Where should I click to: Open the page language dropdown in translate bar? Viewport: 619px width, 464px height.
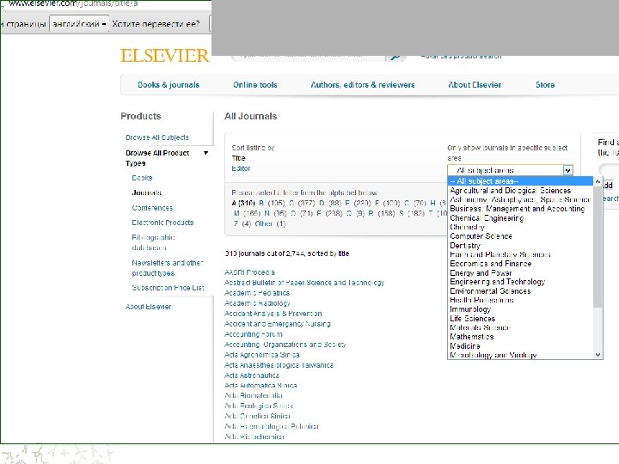(x=78, y=24)
